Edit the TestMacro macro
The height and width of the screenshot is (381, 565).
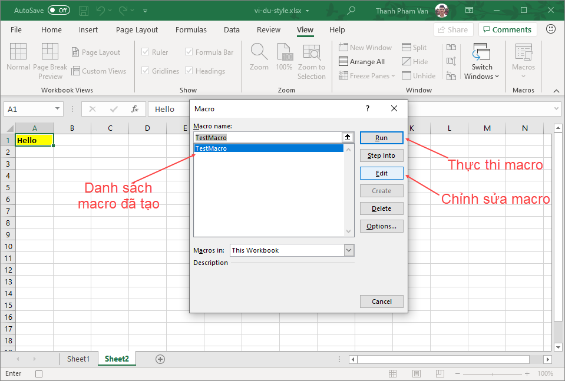point(381,173)
